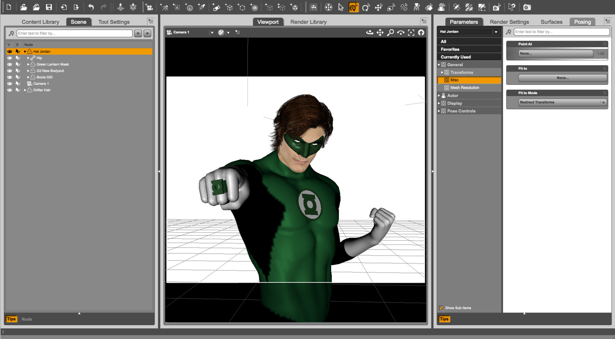
Task: Click the Tips button in Scene pane
Action: coord(12,319)
